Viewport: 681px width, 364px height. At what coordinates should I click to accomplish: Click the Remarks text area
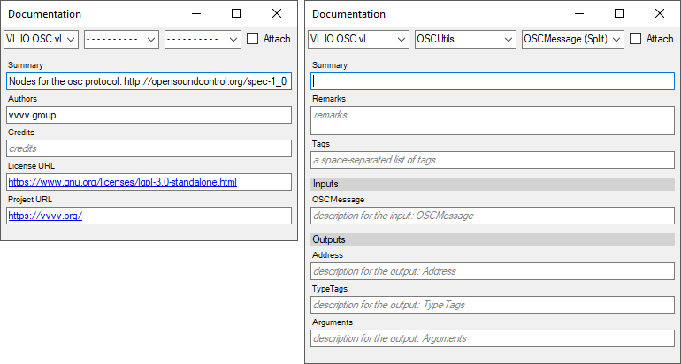[x=493, y=121]
